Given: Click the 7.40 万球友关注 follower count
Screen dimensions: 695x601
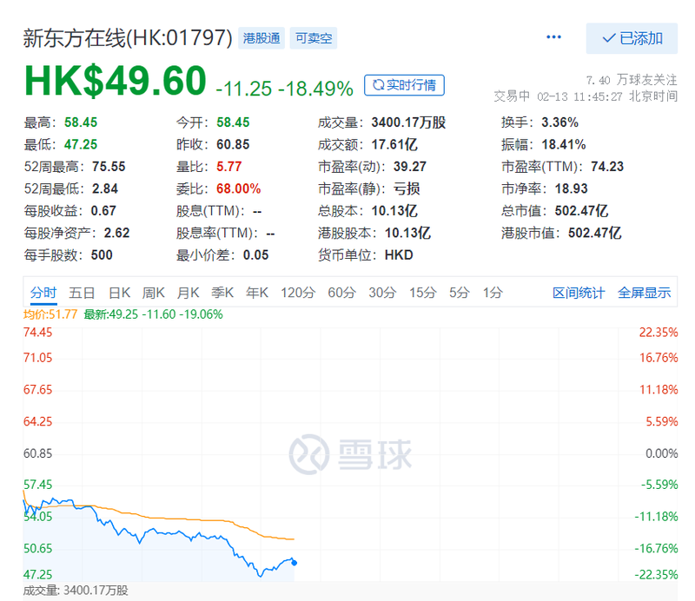Looking at the screenshot, I should [632, 80].
